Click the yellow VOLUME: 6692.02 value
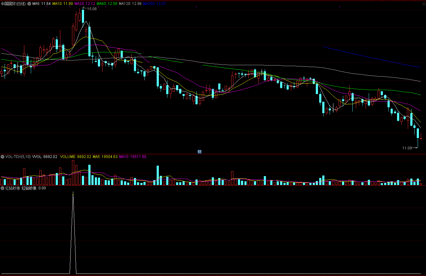Image resolution: width=426 pixels, height=276 pixels. click(x=75, y=157)
